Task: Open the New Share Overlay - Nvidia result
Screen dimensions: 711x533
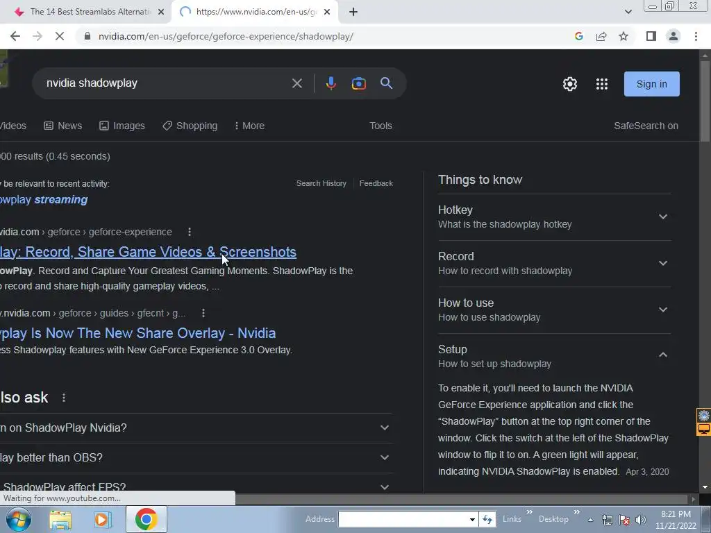Action: coord(138,333)
